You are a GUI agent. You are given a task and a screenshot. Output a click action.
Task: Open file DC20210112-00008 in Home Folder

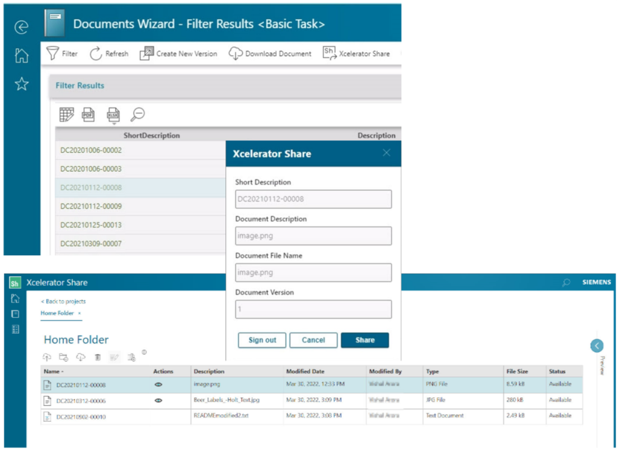(81, 385)
